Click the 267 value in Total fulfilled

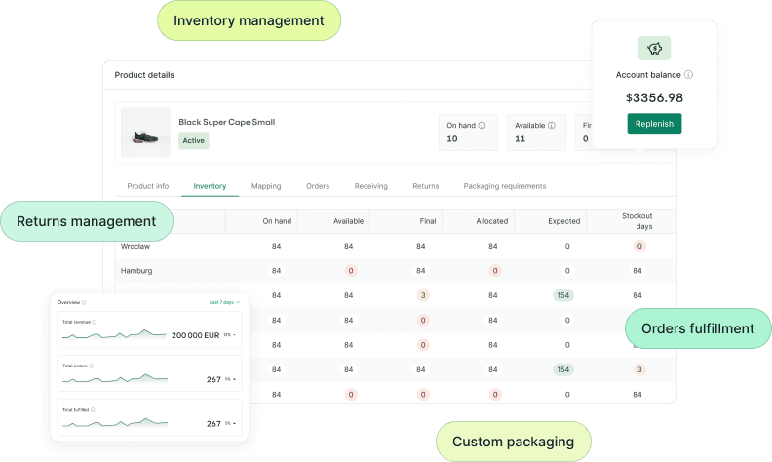click(213, 424)
